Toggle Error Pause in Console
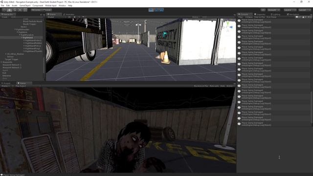Viewport: 313px width, 176px height. (271, 17)
